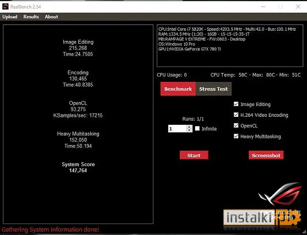The image size is (307, 235).
Task: Uncheck the Heavy Multitasking checkbox
Action: 236,136
